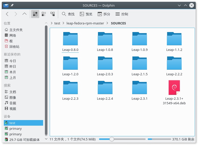This screenshot has width=199, height=146.
Task: Open the Dolphin window menu icon
Action: click(x=6, y=5)
